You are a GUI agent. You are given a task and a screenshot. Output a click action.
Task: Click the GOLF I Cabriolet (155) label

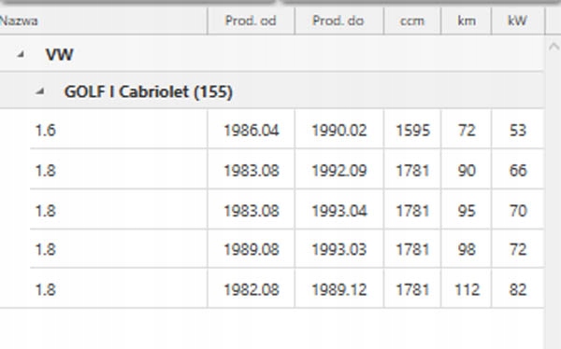pos(149,91)
